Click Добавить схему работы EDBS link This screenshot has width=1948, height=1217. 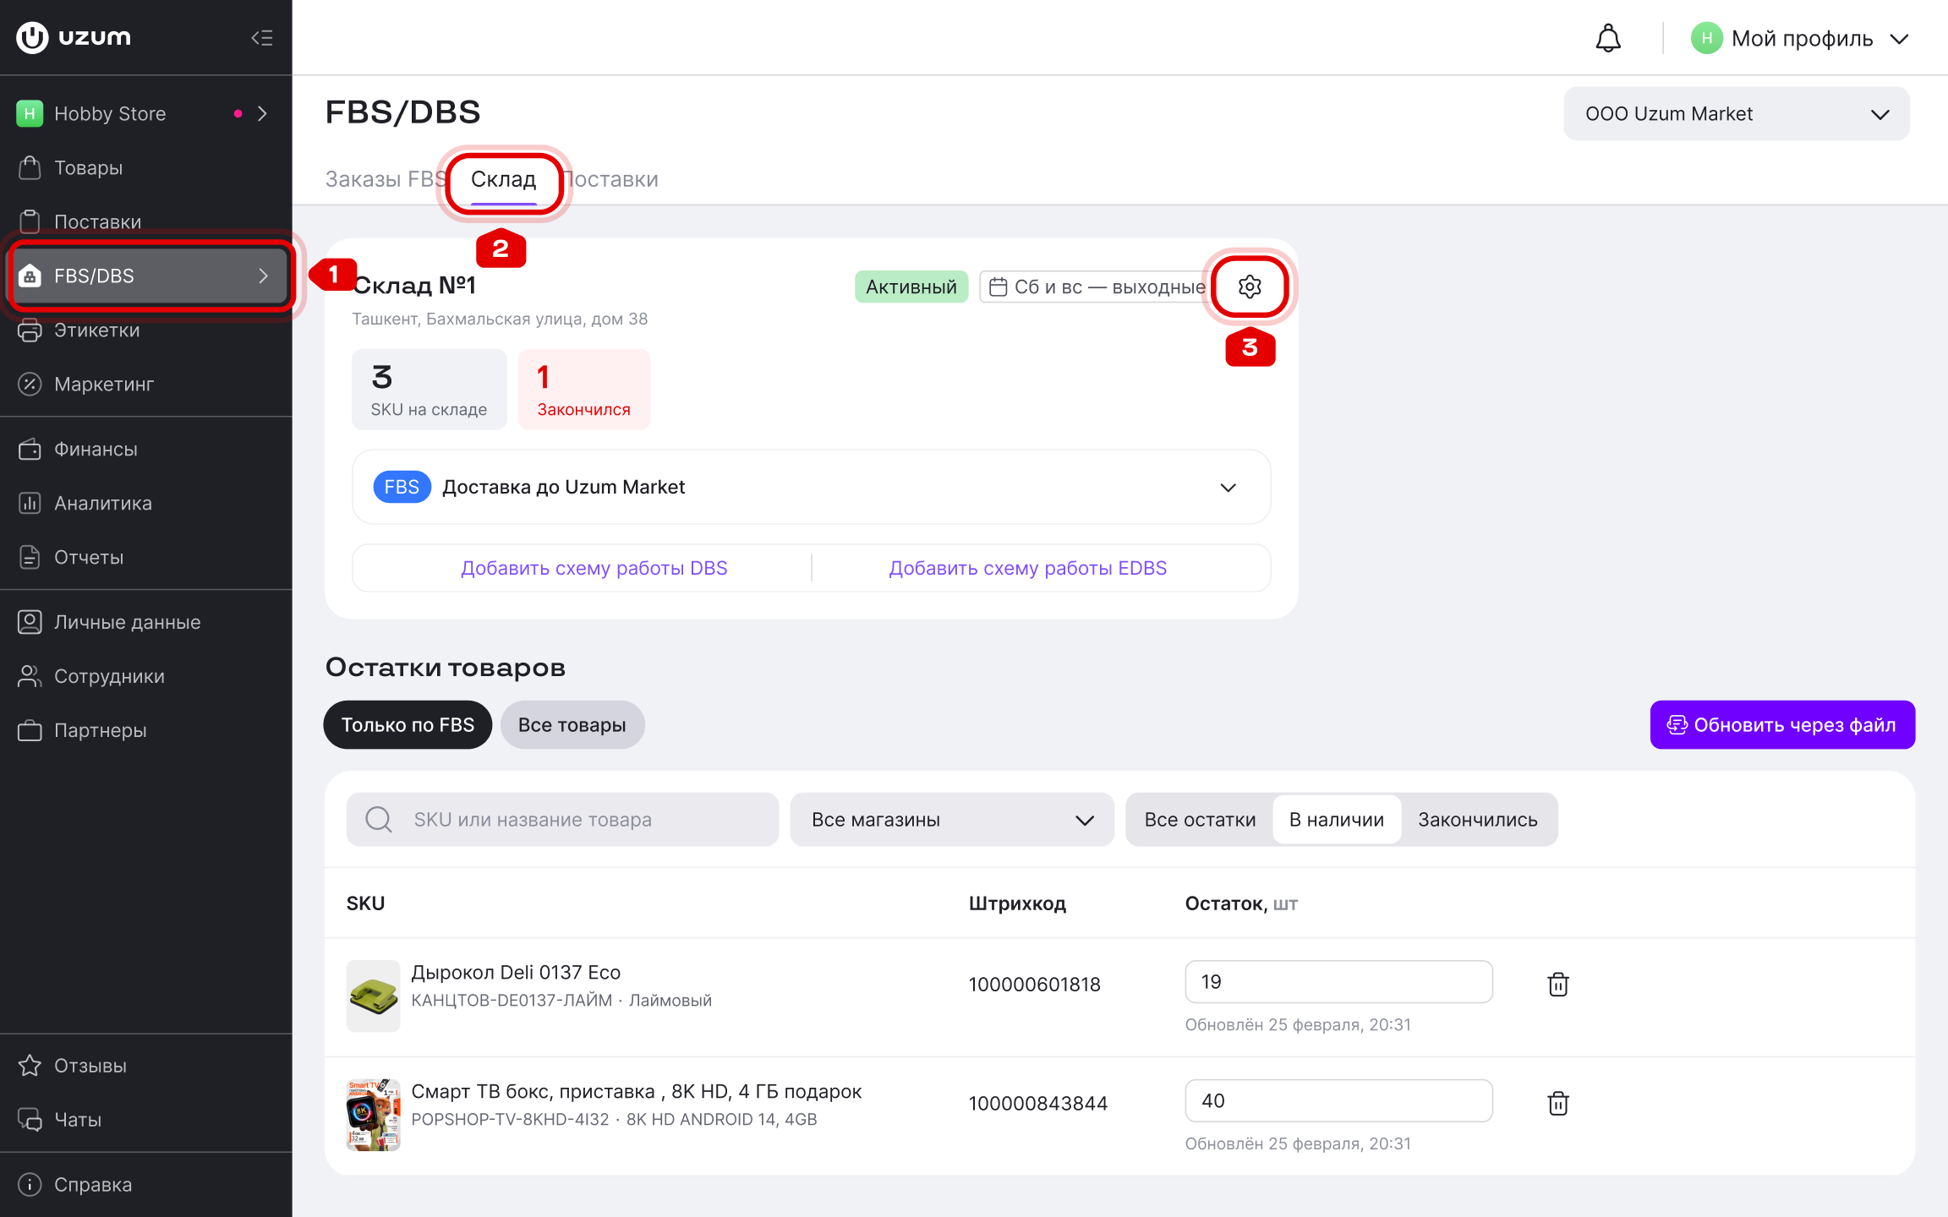[1027, 568]
